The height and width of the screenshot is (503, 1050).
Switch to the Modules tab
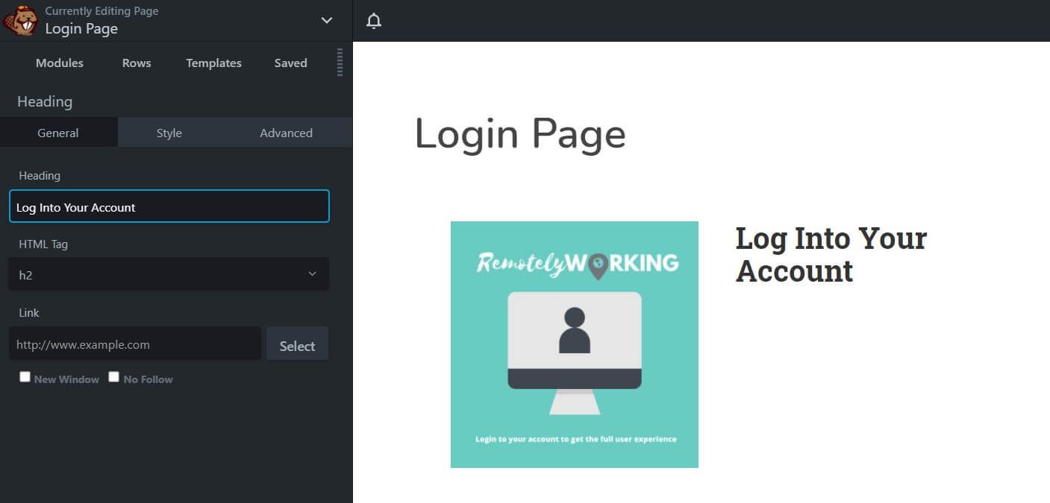point(60,63)
